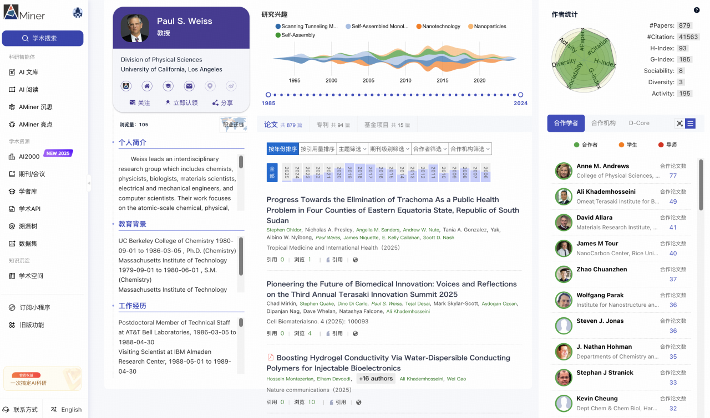Screen dimensions: 710x418
Task: Click the help question mark icon
Action: [x=697, y=10]
